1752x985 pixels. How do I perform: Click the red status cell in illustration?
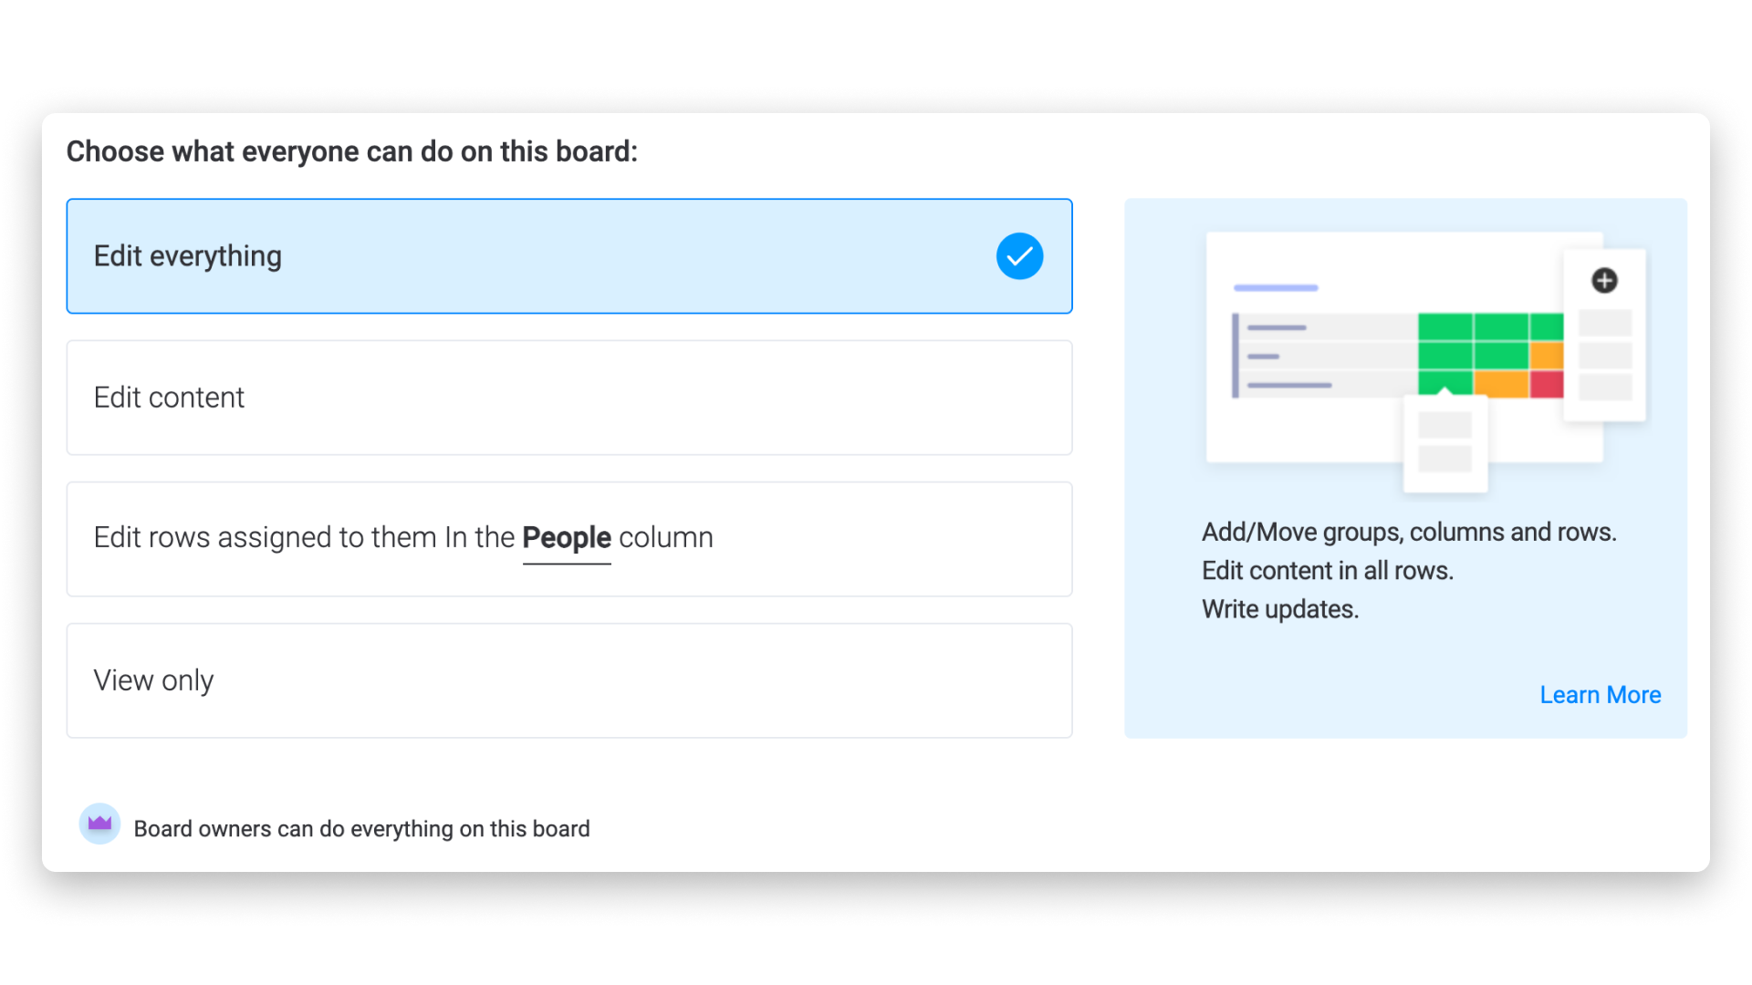click(1547, 384)
